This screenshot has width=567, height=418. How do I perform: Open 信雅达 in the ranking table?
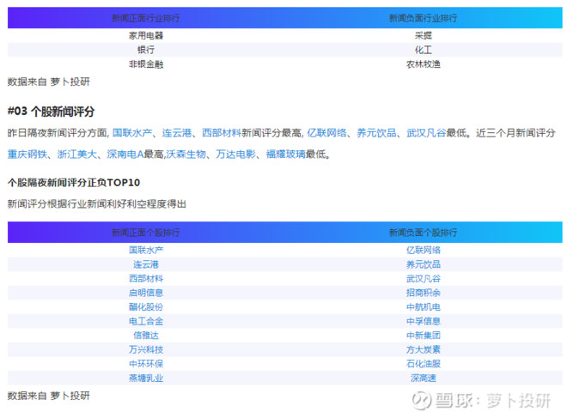(x=146, y=336)
